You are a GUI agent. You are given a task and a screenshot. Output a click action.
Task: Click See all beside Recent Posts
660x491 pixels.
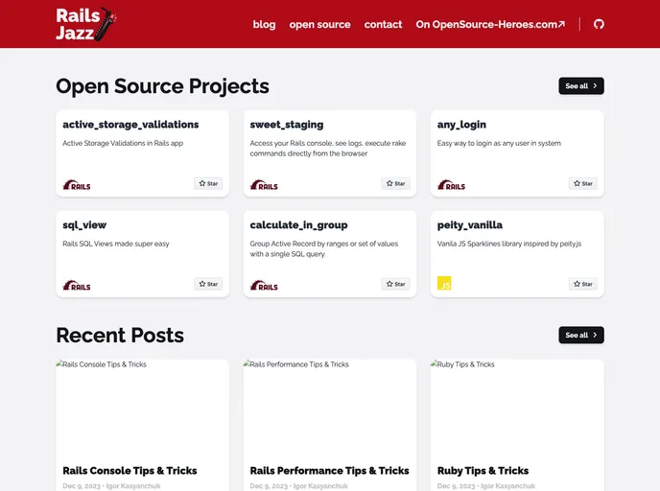[581, 335]
